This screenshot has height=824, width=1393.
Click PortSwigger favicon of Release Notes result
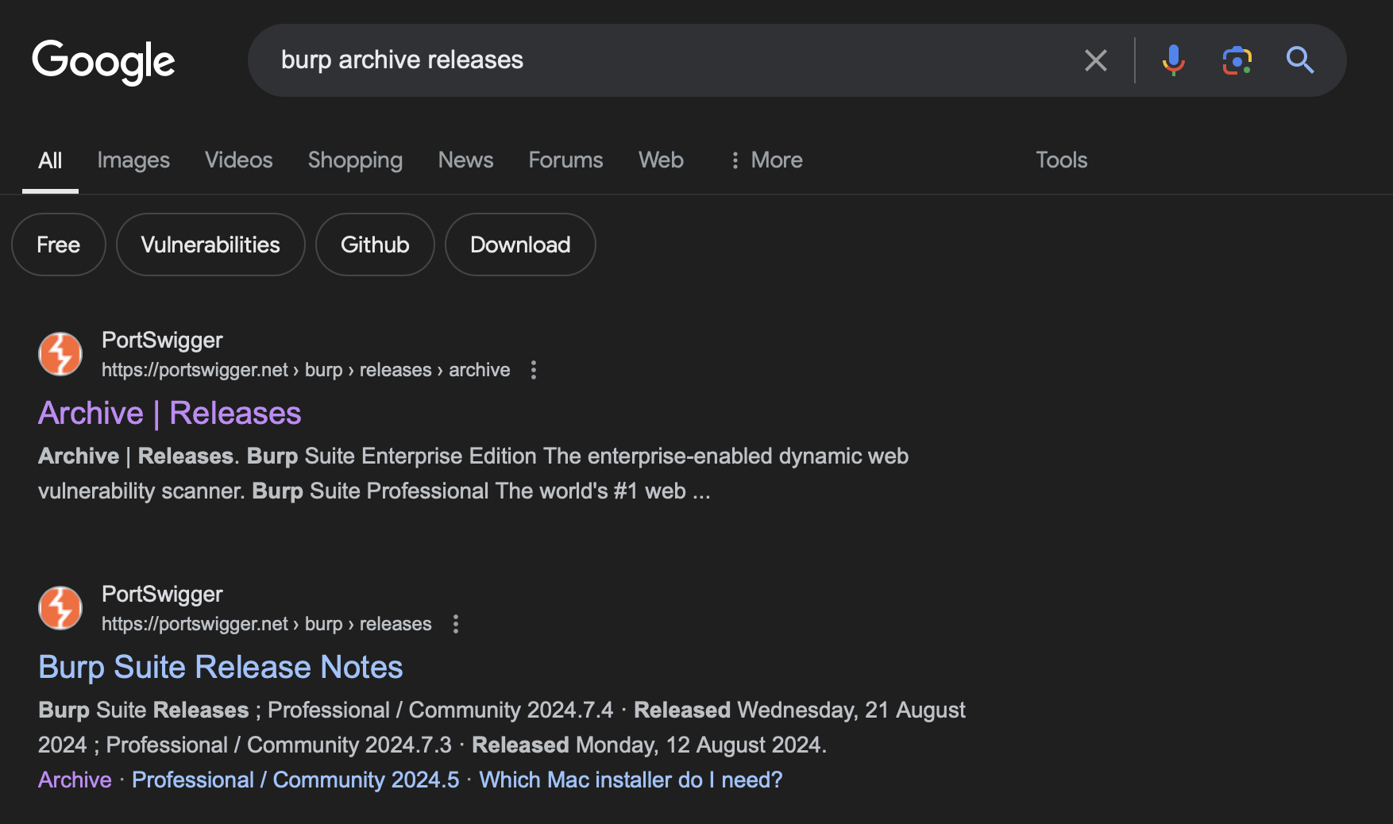coord(60,608)
